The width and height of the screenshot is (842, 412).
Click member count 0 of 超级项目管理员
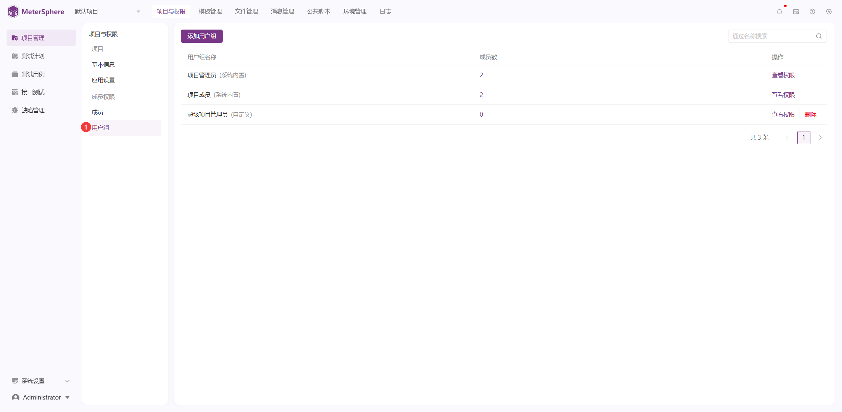point(481,115)
